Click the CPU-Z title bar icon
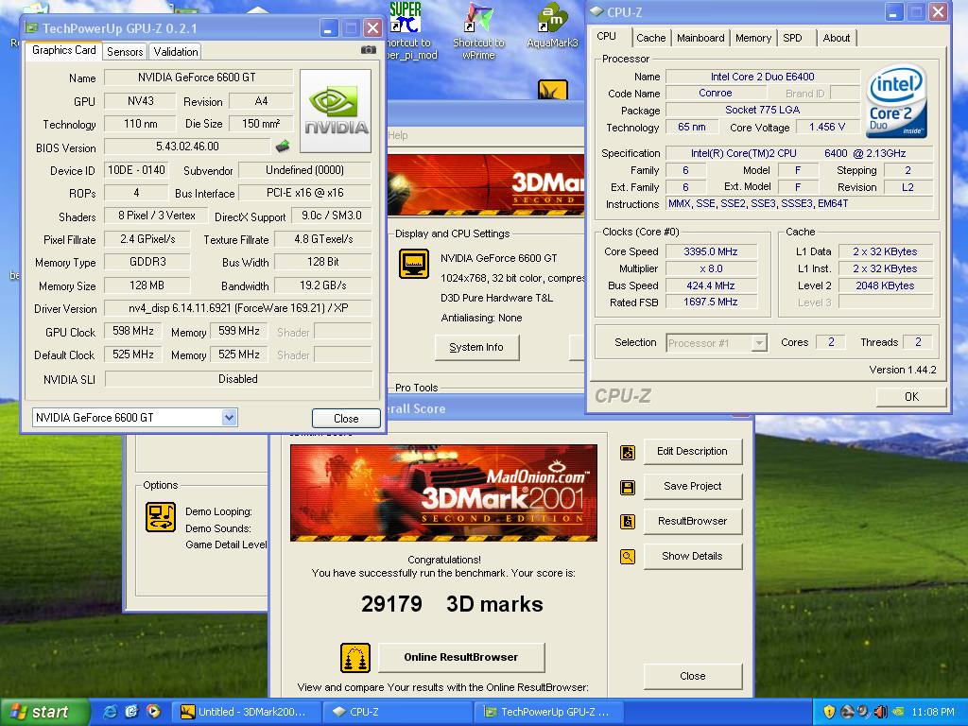The height and width of the screenshot is (726, 968). [596, 11]
